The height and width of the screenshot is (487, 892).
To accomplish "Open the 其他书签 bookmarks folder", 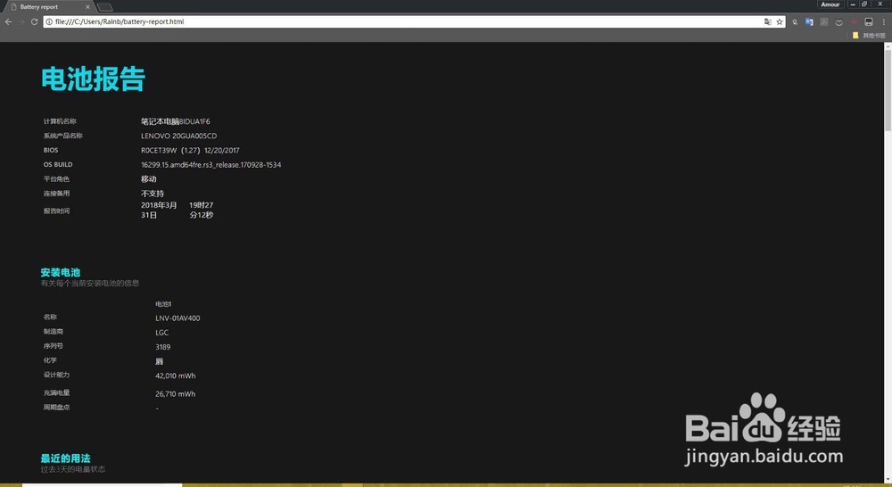I will point(869,36).
